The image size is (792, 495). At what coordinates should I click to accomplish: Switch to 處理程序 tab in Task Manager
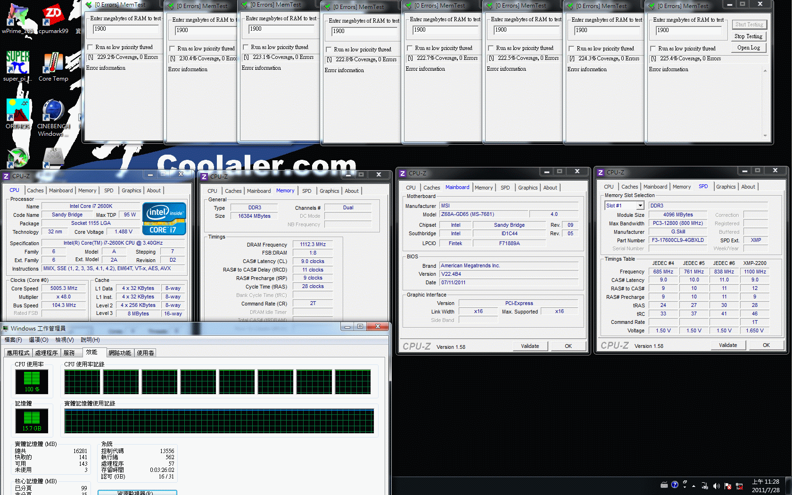46,353
